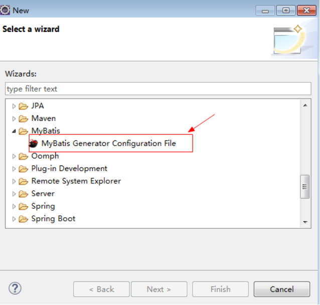Select the Plug-in Development label
Viewport: 320px width, 305px height.
[x=69, y=169]
